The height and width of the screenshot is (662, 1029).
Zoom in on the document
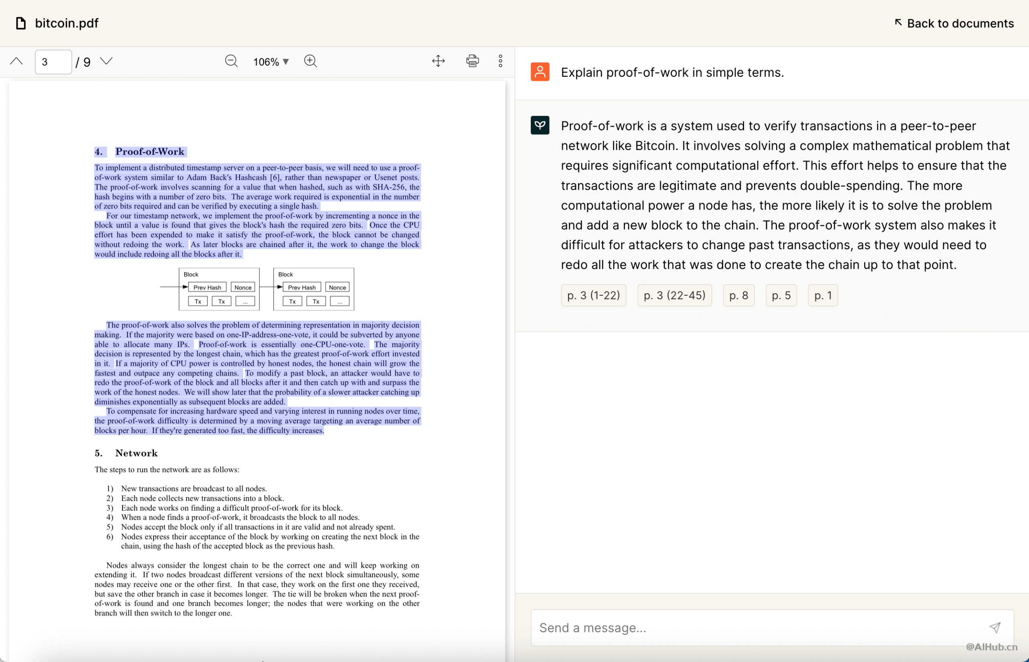310,61
